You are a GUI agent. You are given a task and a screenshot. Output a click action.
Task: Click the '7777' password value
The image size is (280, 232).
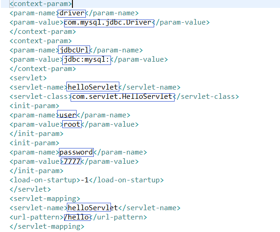(71, 161)
